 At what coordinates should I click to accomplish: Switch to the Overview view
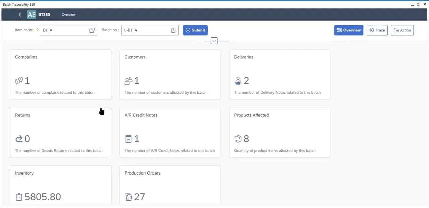[x=349, y=30]
